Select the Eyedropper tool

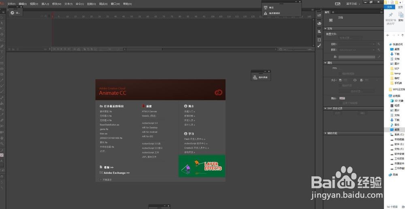(x=2, y=115)
